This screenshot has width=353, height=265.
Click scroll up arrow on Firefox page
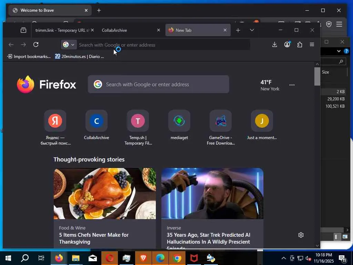click(317, 64)
